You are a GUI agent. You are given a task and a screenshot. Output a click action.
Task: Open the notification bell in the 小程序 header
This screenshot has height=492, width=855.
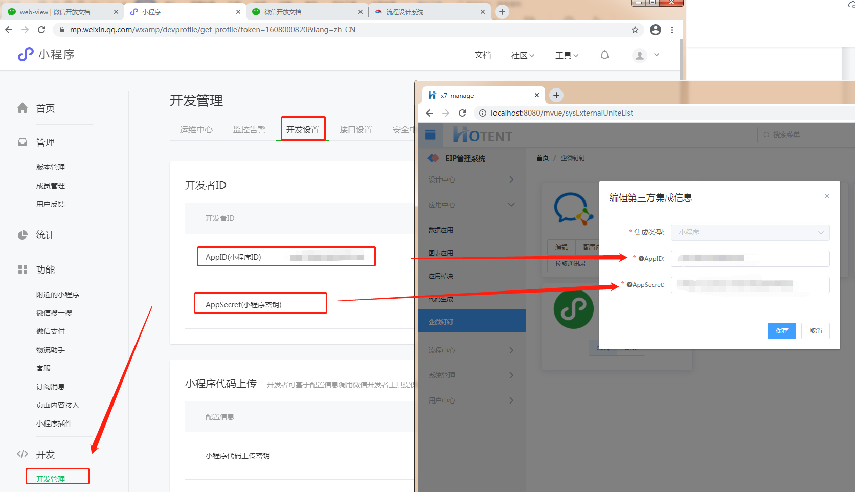(604, 55)
